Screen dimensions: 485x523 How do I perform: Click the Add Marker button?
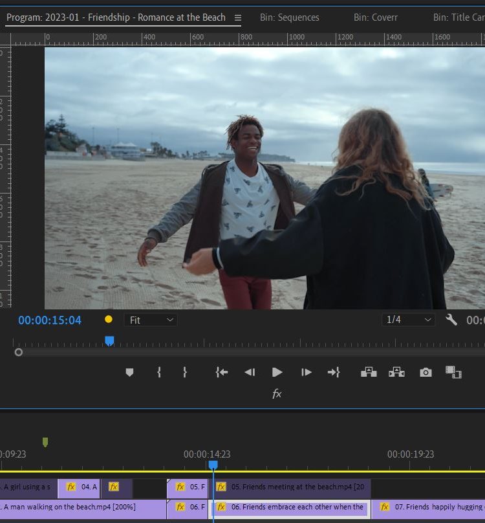click(130, 372)
